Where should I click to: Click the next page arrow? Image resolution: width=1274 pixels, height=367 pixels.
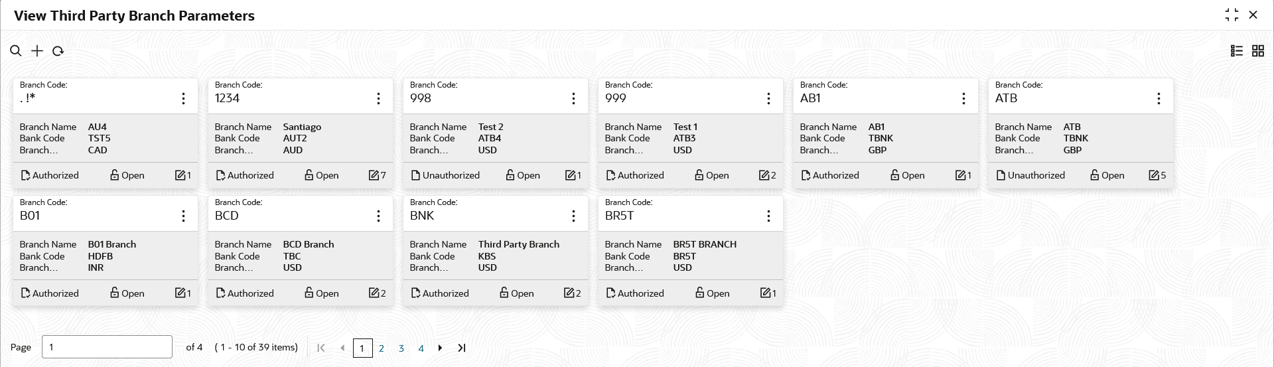[440, 348]
